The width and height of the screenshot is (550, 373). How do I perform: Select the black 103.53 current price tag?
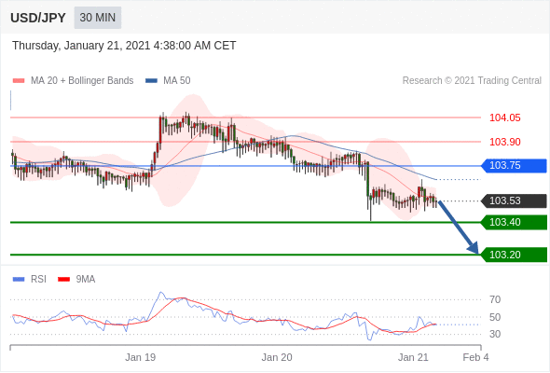[x=514, y=200]
